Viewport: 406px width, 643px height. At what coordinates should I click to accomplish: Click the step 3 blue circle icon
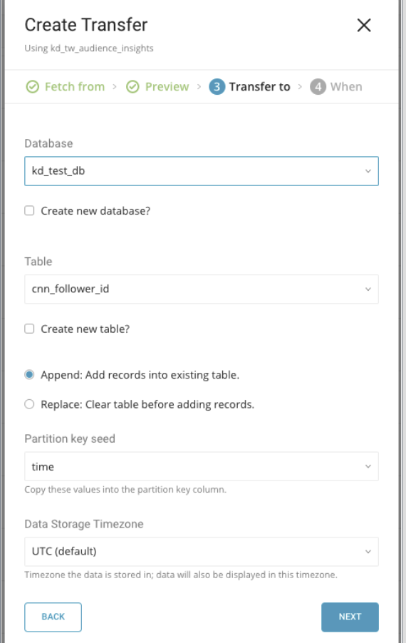click(217, 87)
